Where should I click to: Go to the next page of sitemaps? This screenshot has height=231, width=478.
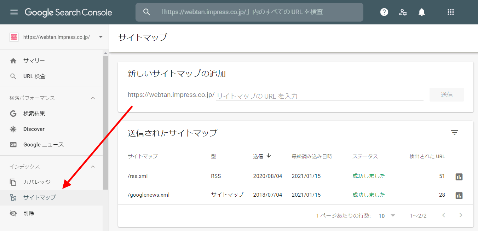tap(461, 215)
